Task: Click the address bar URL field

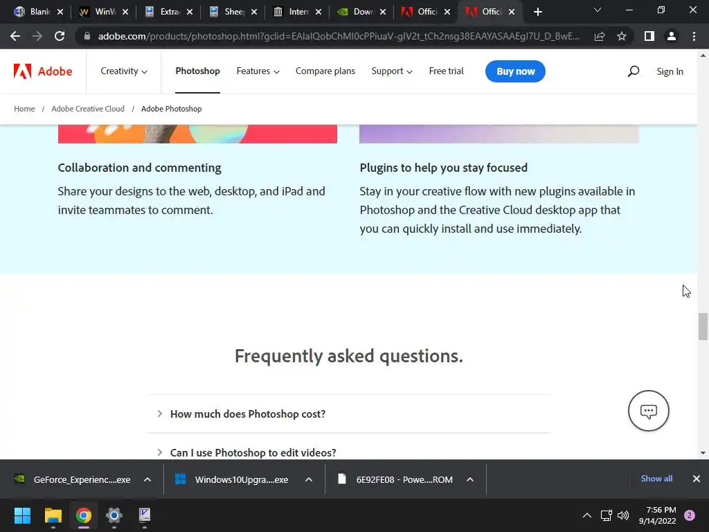Action: (339, 36)
